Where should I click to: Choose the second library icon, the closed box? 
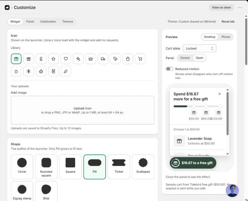[29, 59]
